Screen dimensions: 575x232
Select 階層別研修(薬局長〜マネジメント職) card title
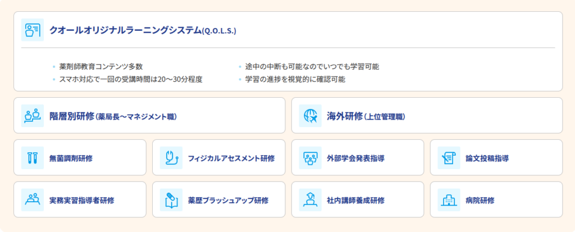point(113,117)
